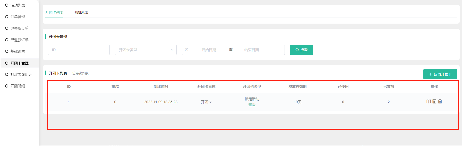Click the 开始日期 start date field
This screenshot has height=146, width=462.
click(209, 50)
